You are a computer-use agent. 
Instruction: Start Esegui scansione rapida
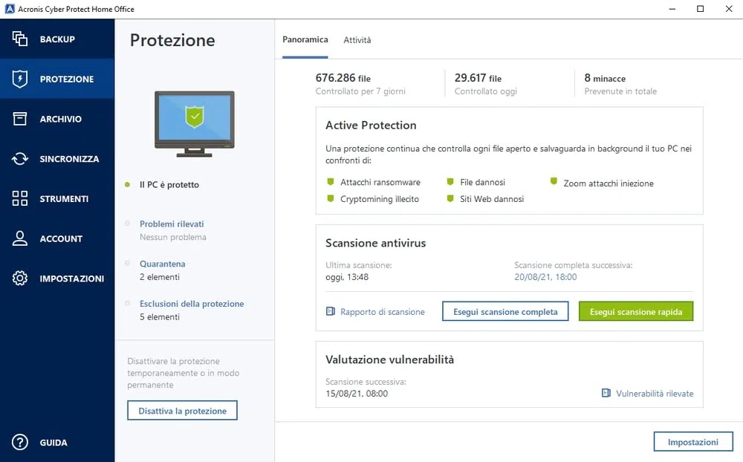pos(636,311)
